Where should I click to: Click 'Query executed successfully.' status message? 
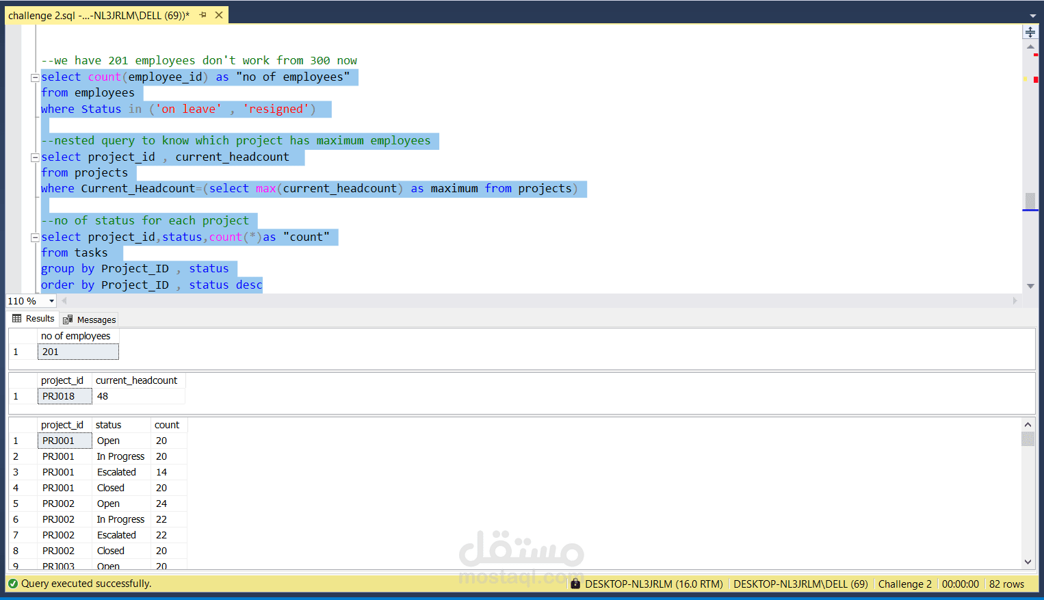[x=86, y=584]
